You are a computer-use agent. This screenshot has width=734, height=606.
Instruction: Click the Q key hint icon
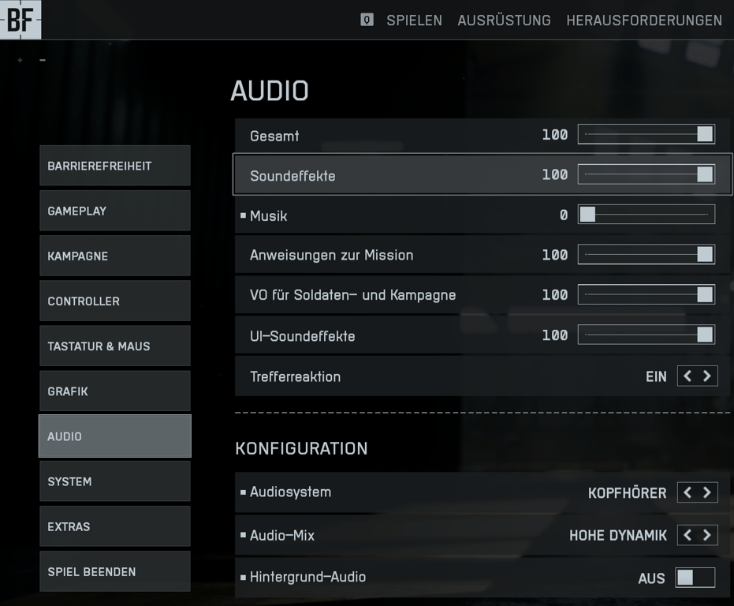tap(367, 20)
